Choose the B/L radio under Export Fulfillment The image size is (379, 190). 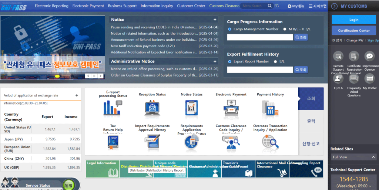pos(275,62)
